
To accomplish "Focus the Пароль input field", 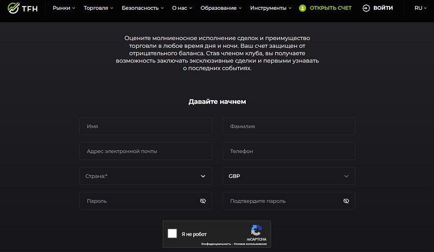I will [x=145, y=201].
